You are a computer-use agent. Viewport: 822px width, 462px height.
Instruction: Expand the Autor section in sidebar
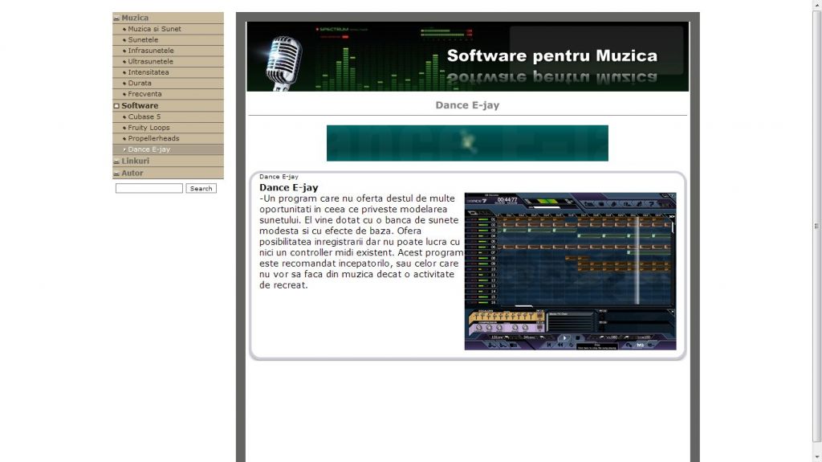[132, 173]
